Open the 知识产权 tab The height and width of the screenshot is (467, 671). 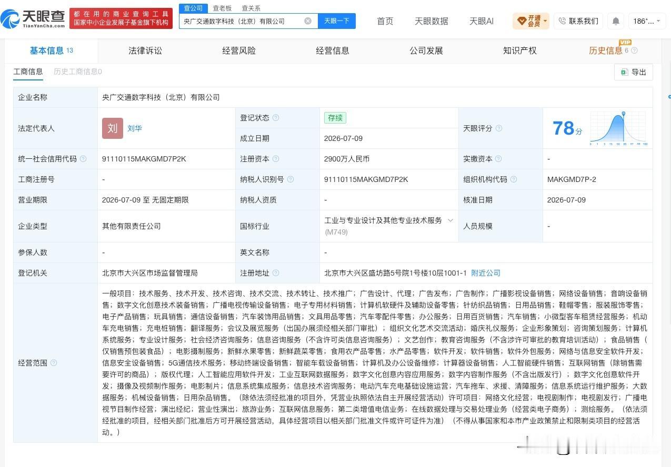tap(520, 50)
